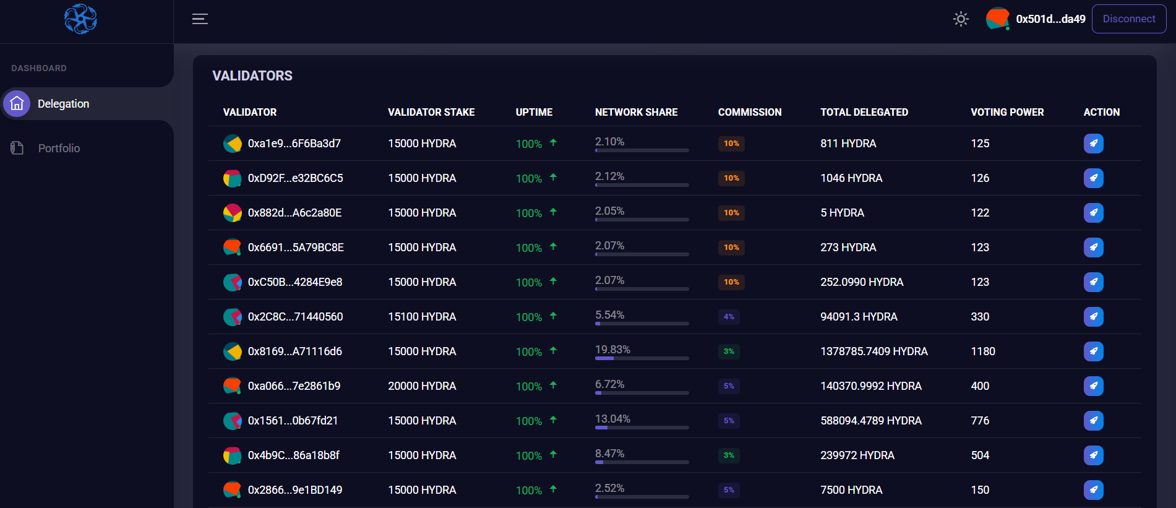Viewport: 1176px width, 508px height.
Task: Click the ACTION column header
Action: point(1102,112)
